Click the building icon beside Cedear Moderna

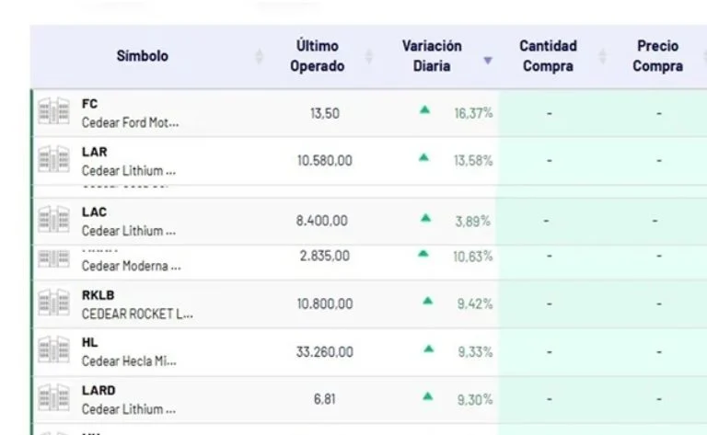click(x=53, y=258)
